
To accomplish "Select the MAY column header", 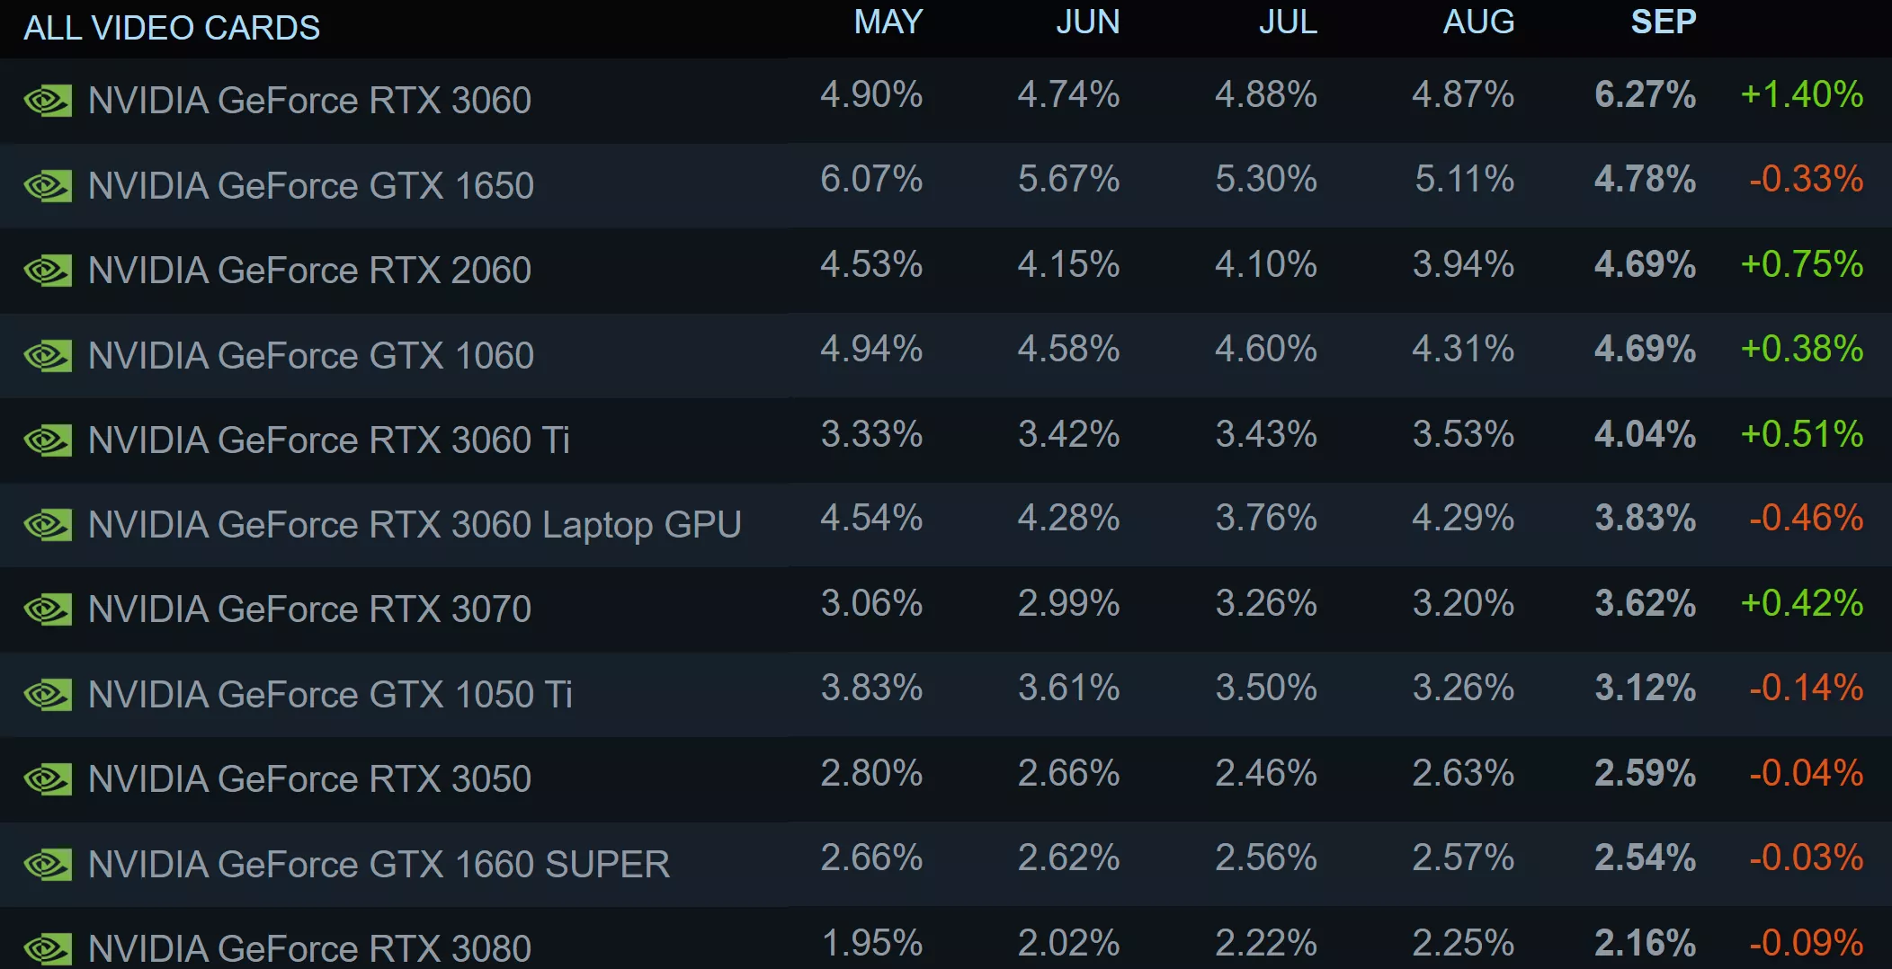I will coord(888,22).
